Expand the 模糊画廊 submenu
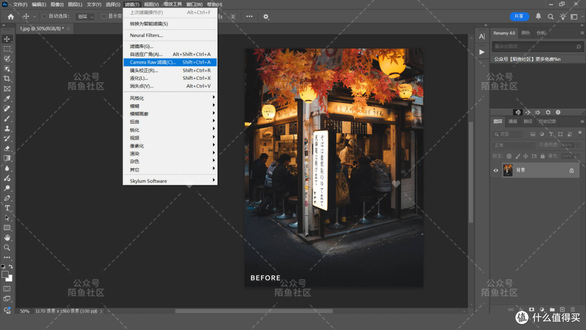 click(x=170, y=113)
